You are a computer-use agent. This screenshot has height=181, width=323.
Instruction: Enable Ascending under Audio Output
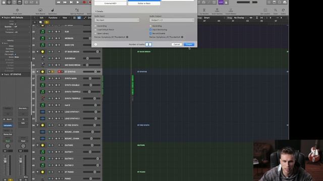tap(150, 26)
